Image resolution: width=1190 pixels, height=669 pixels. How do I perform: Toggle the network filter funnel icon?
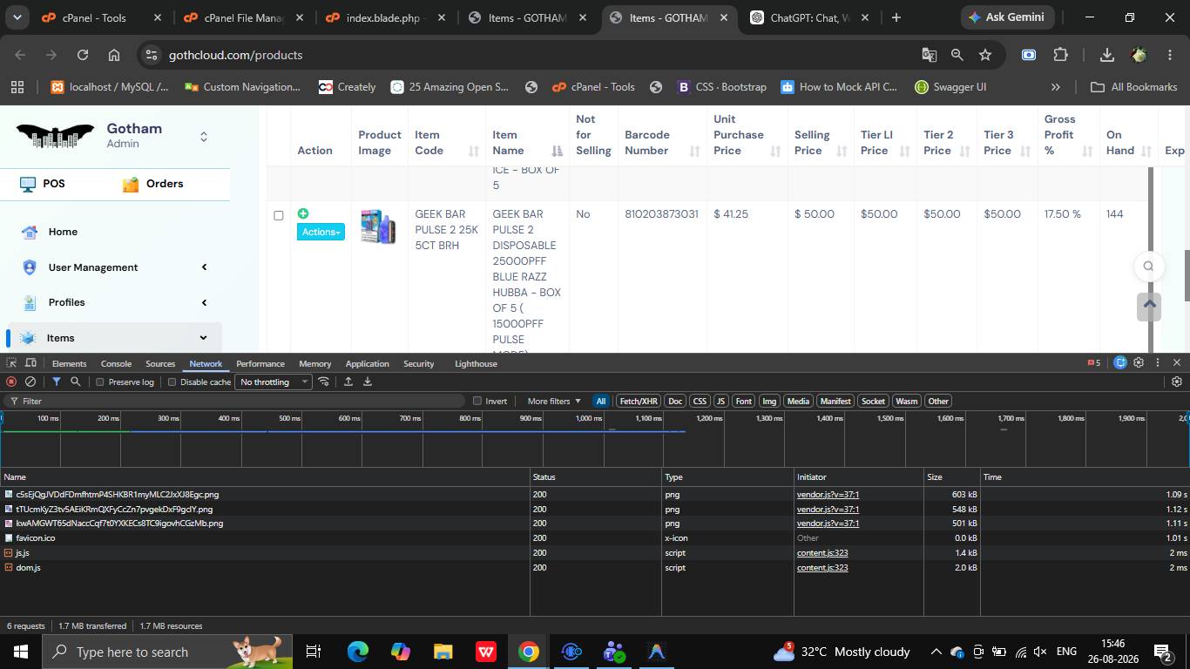click(57, 382)
